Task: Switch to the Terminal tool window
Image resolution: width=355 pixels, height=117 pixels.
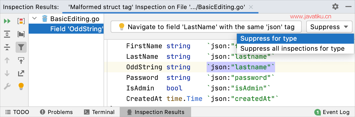Action: pyautogui.click(x=99, y=112)
